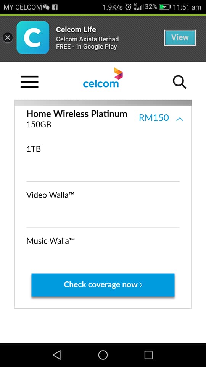Tap the Android home circle button
Viewport: 206px width, 367px height.
[103, 355]
